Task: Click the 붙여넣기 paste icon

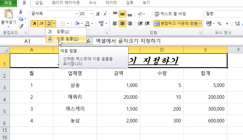Action: 9,14
